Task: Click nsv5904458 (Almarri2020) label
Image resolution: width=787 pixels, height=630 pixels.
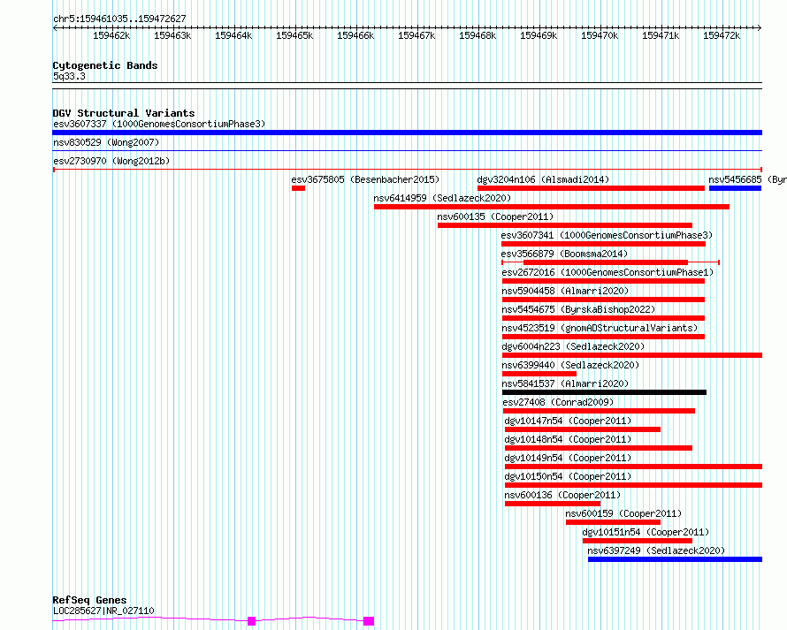Action: (x=565, y=291)
